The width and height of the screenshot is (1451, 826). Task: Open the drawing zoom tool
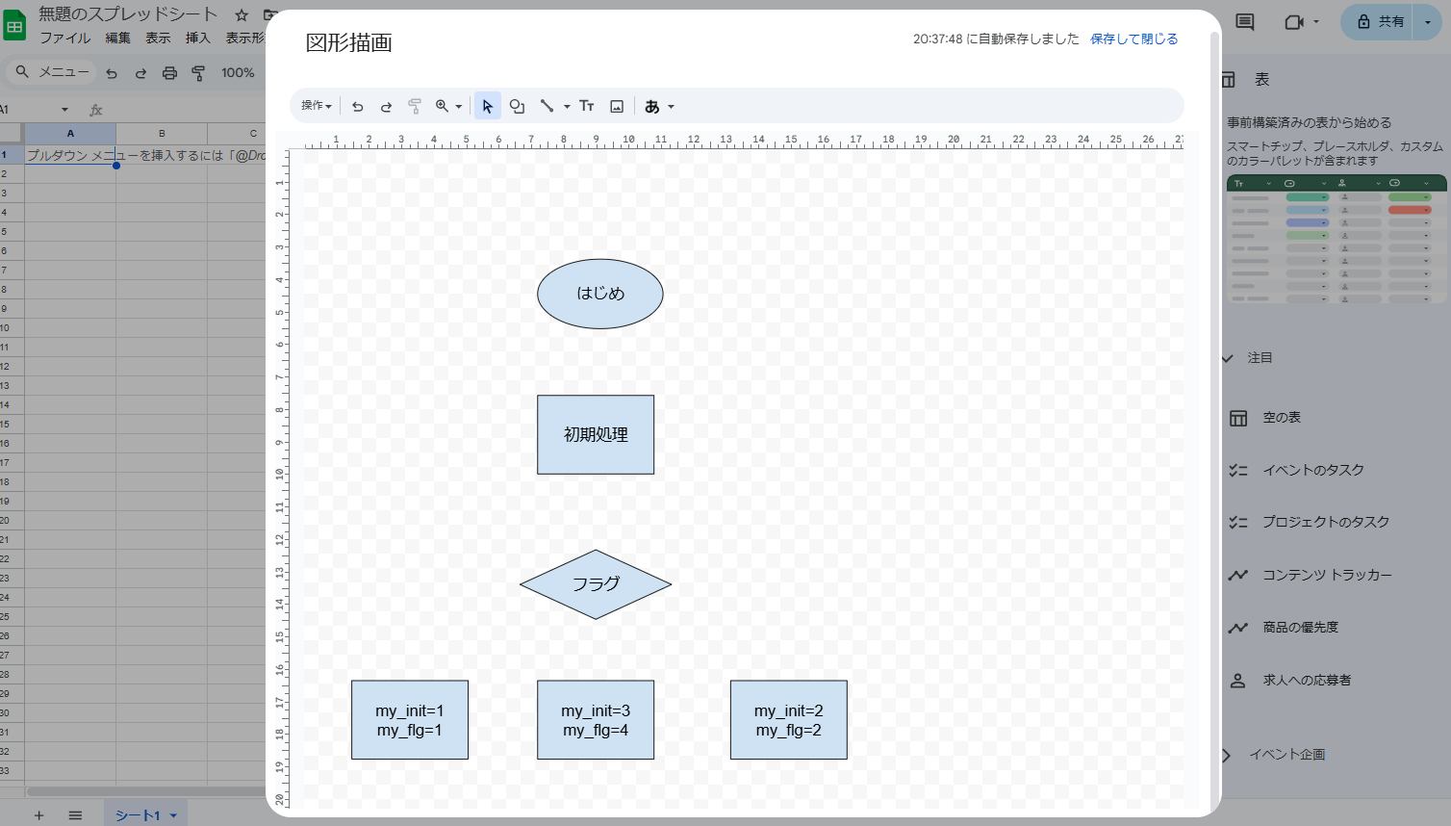point(443,107)
